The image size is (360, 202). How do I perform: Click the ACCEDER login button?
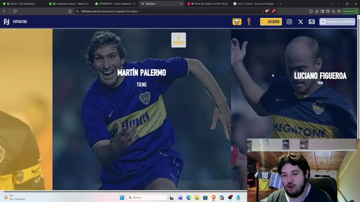[271, 22]
